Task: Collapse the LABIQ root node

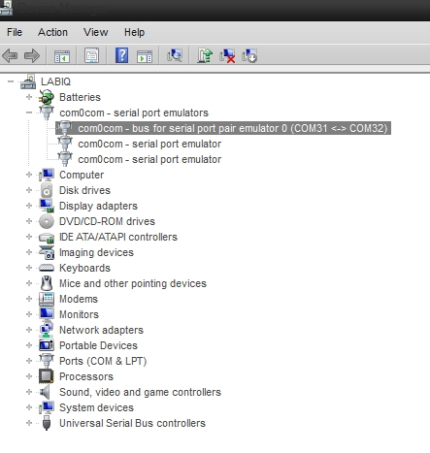Action: (x=11, y=81)
